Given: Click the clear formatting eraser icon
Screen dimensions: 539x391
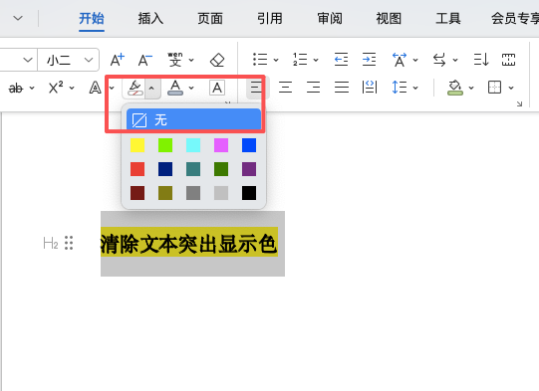Looking at the screenshot, I should tap(217, 60).
